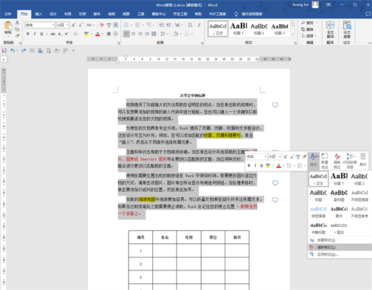Apply Heading 2 style in ribbon gallery
This screenshot has width=372, height=290.
coord(259,28)
